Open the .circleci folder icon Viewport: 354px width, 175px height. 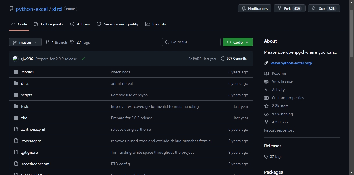pyautogui.click(x=16, y=72)
